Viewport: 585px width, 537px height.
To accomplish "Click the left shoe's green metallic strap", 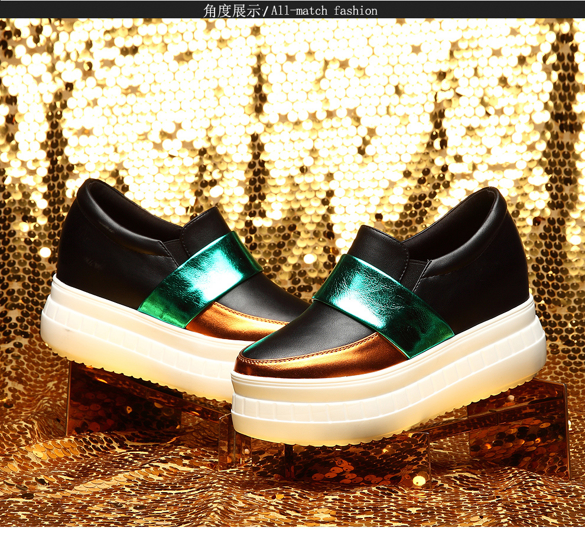I will pos(200,276).
